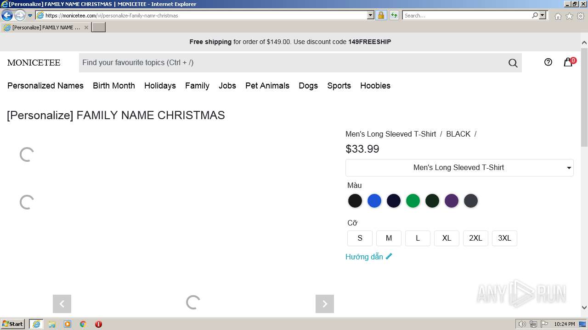Screen dimensions: 588x330
Task: Select the black color swatch
Action: point(355,201)
